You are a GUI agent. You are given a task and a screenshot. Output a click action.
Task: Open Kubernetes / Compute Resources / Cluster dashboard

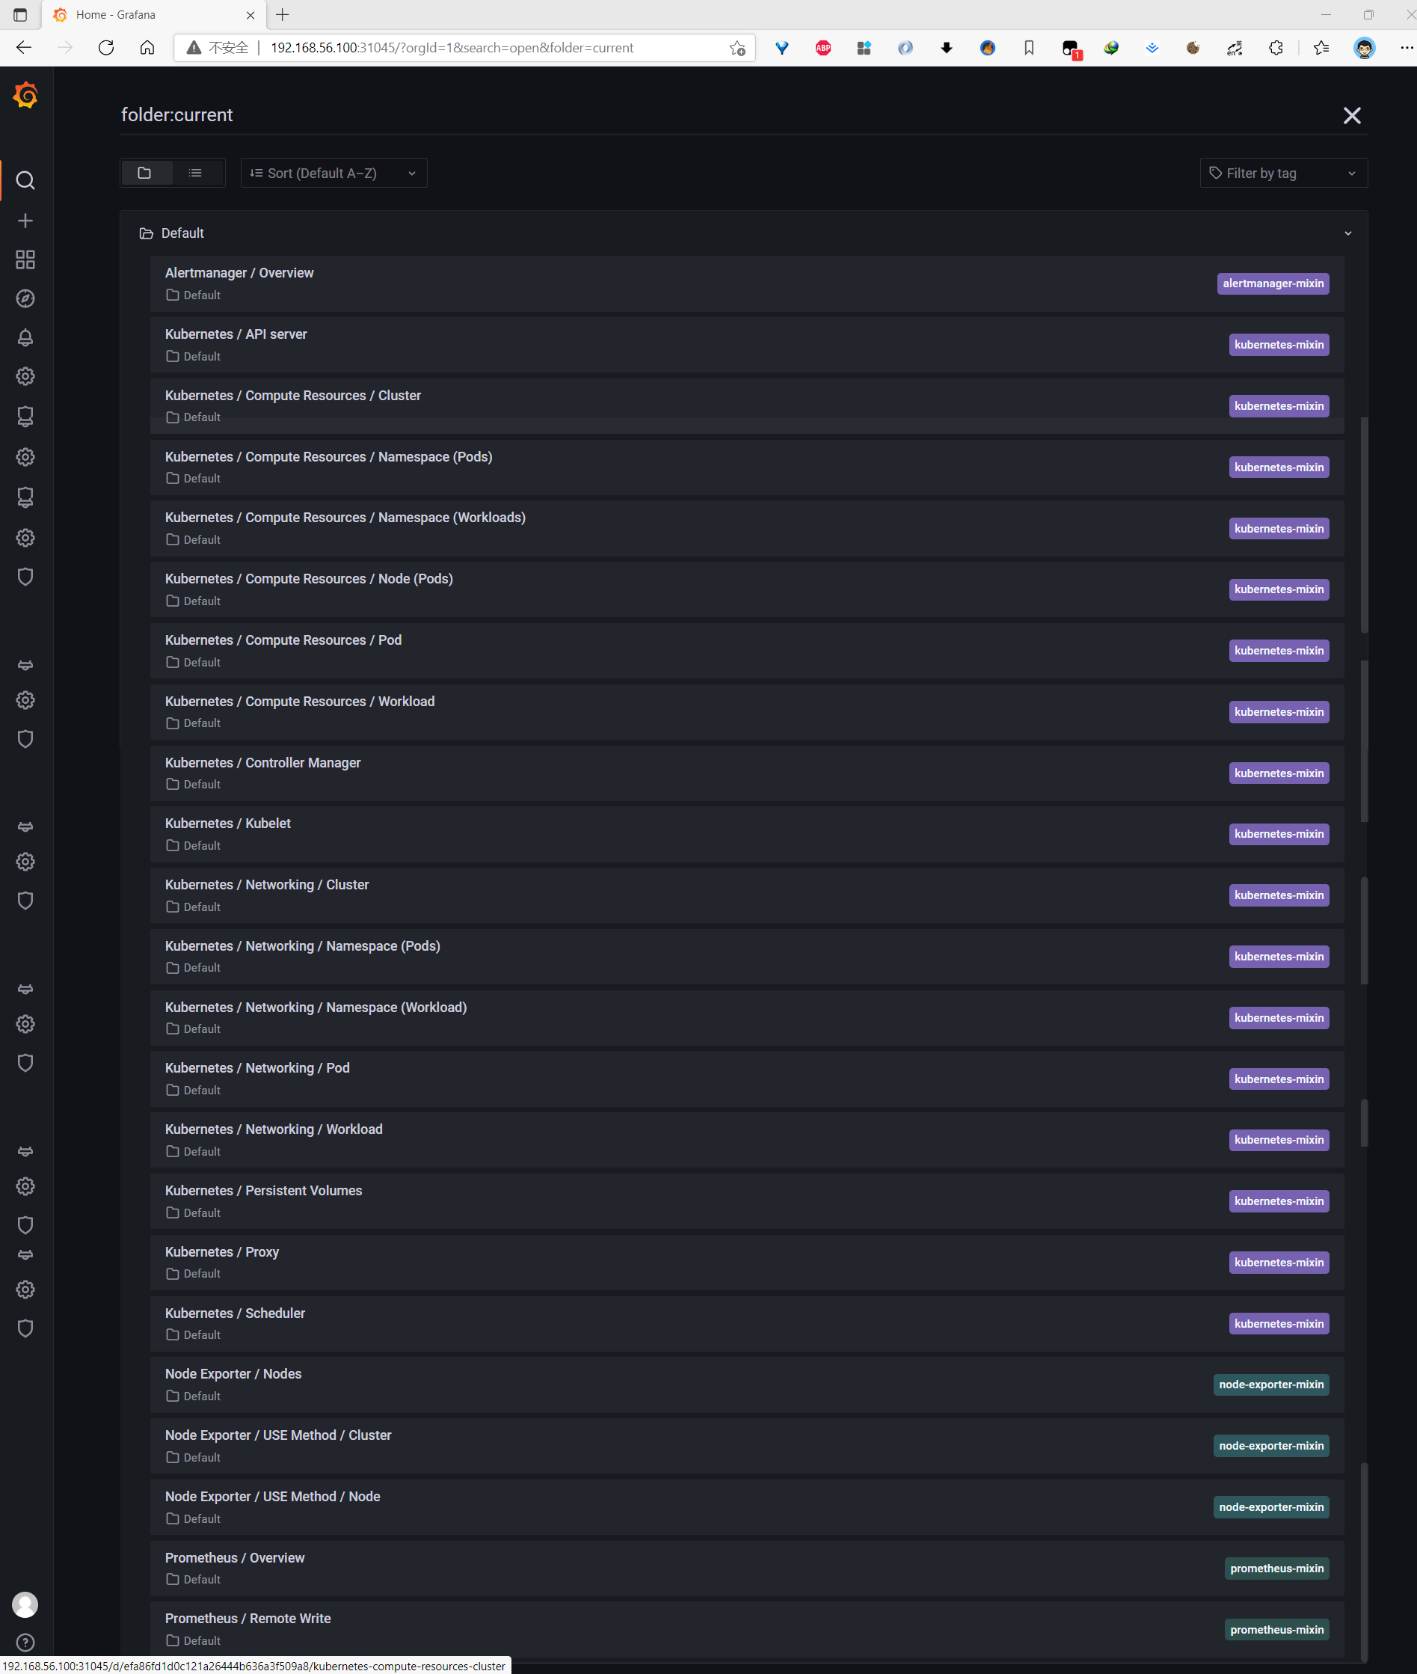click(x=746, y=406)
